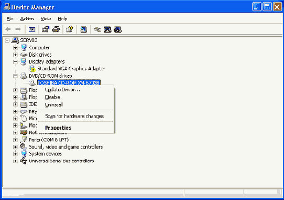Select Universal Serial Bus controllers label

(x=61, y=161)
